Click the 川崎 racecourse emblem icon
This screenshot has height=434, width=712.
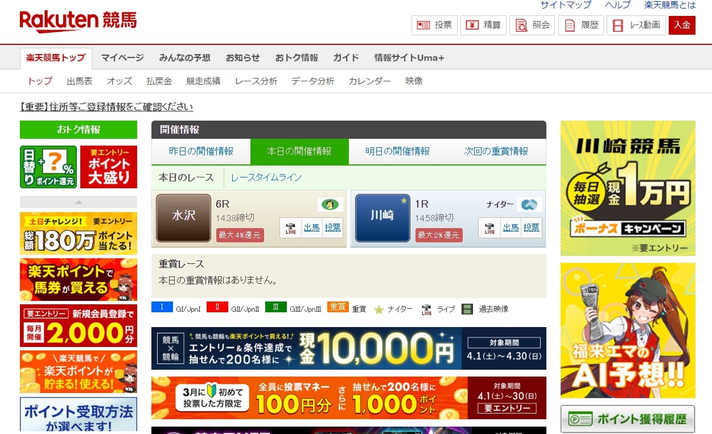529,204
